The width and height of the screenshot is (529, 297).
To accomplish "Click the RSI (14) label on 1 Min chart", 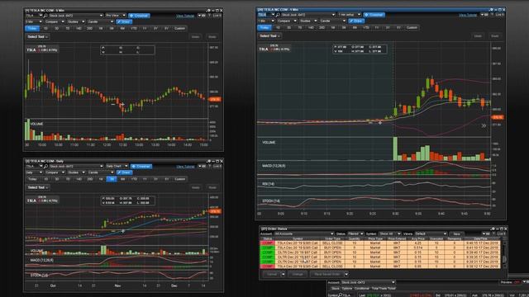I will 268,184.
